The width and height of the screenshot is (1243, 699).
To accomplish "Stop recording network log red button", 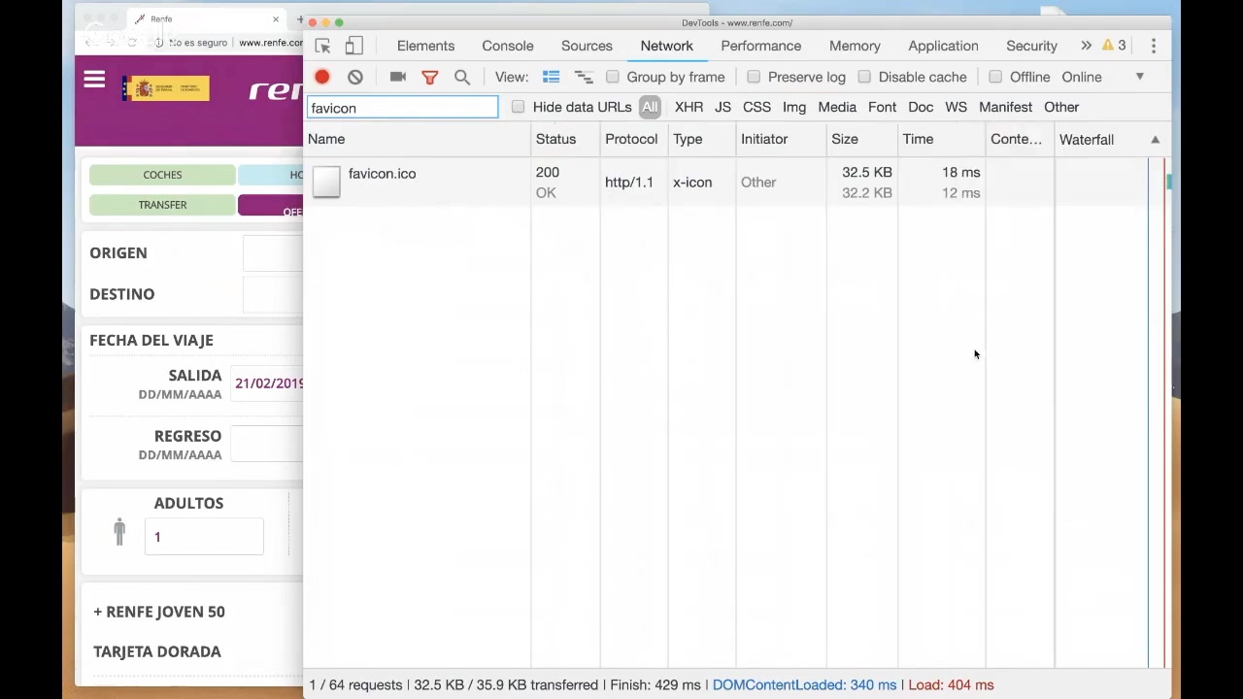I will (x=322, y=77).
